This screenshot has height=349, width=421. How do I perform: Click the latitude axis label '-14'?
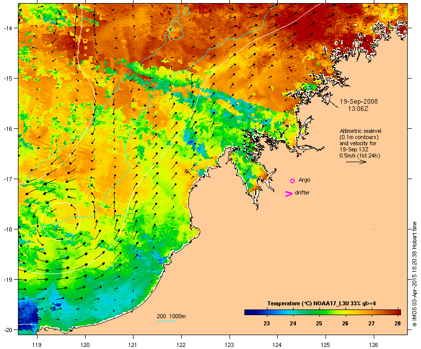point(7,28)
